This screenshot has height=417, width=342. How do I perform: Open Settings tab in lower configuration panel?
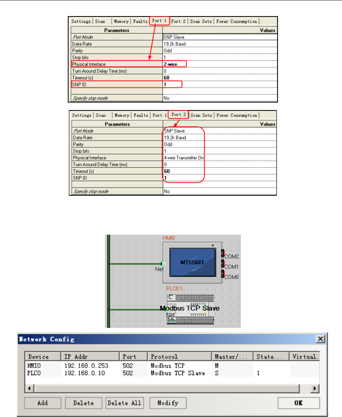pyautogui.click(x=82, y=115)
